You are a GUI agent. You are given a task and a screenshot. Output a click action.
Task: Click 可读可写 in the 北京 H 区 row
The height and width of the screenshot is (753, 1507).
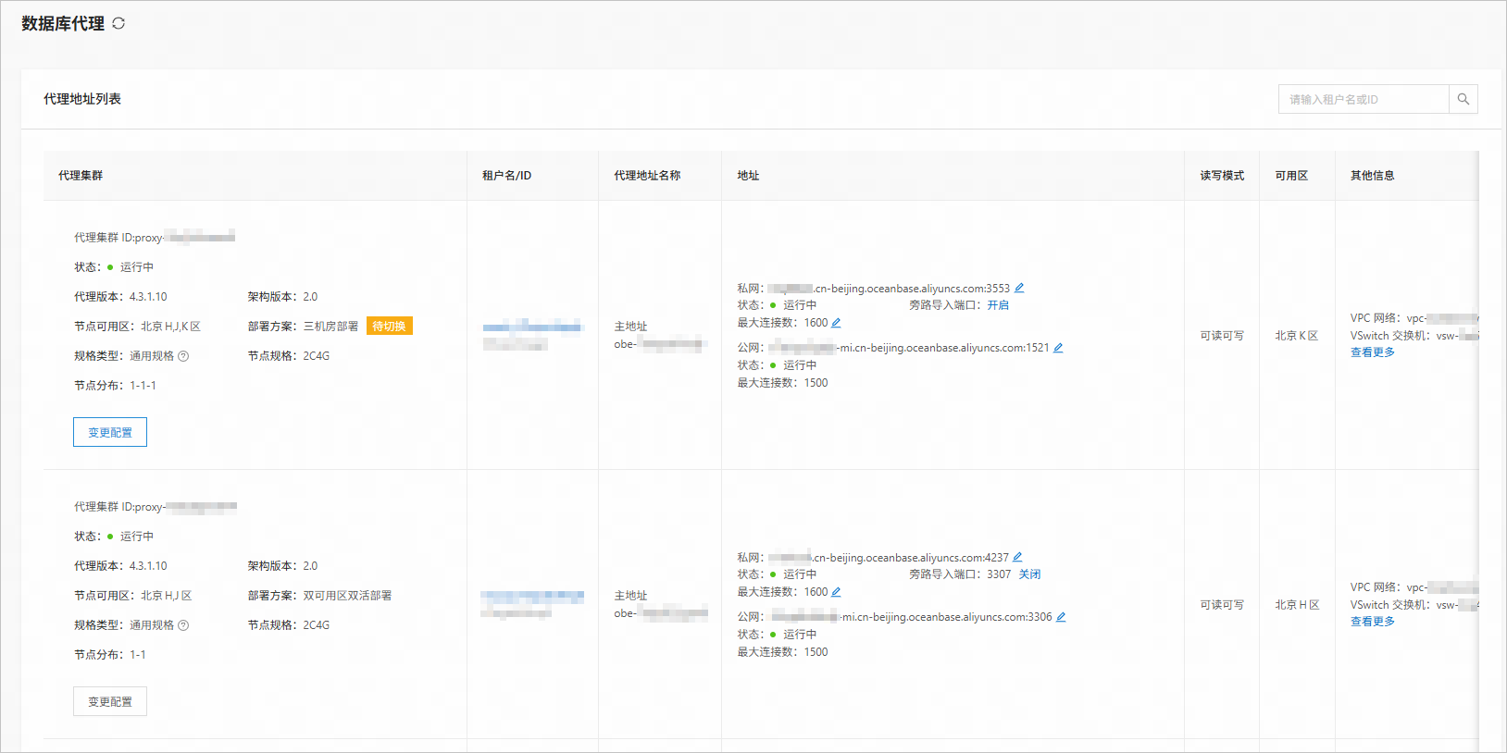click(x=1222, y=605)
